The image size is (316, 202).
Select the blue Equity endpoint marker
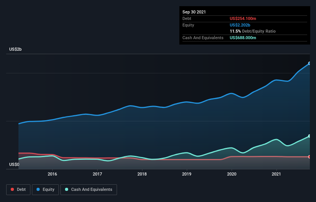click(x=309, y=63)
